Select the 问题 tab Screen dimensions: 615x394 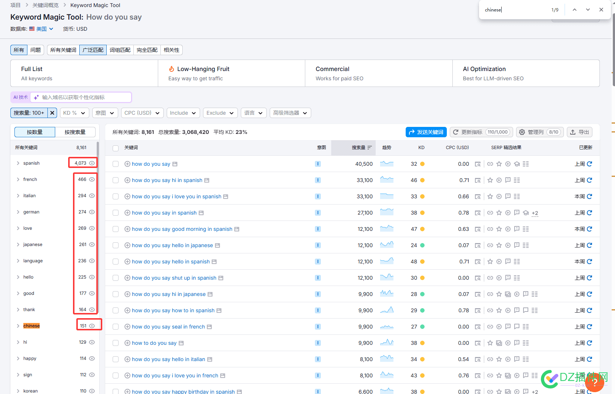pyautogui.click(x=36, y=50)
